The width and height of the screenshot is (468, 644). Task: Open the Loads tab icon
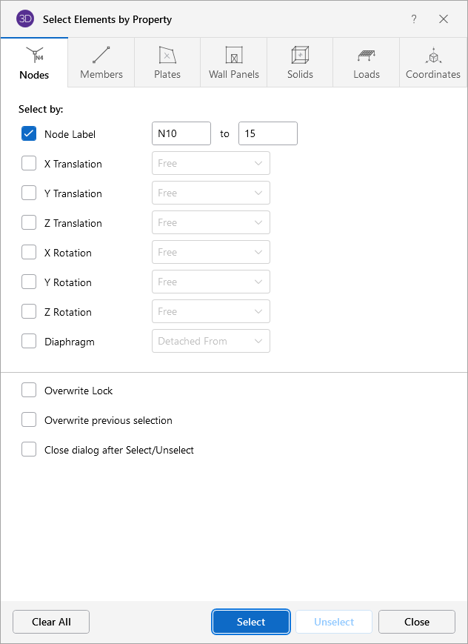[366, 56]
